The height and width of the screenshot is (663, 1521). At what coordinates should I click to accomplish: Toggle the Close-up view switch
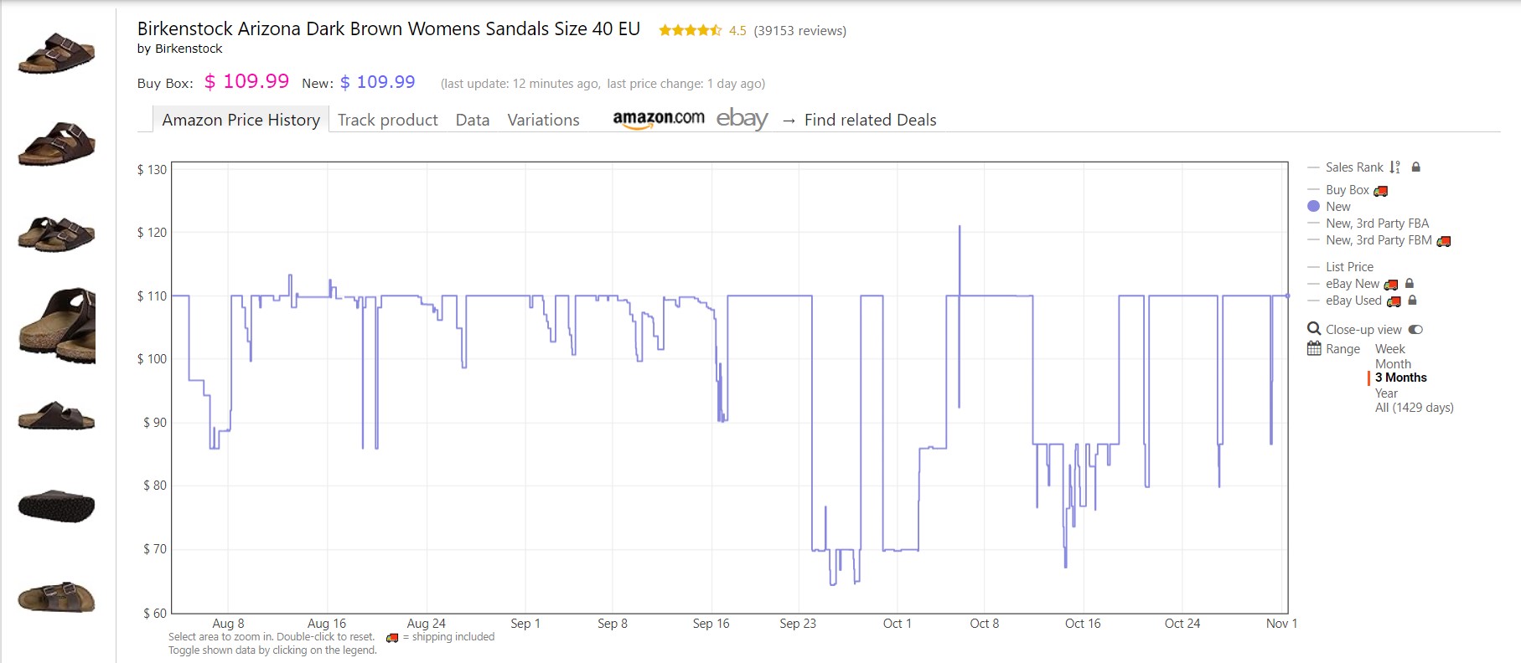coord(1415,330)
